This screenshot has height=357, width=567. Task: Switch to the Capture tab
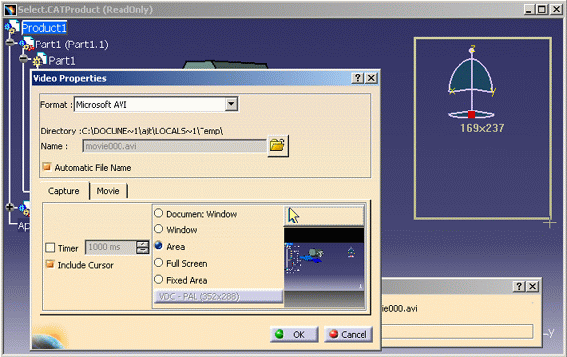(x=64, y=191)
